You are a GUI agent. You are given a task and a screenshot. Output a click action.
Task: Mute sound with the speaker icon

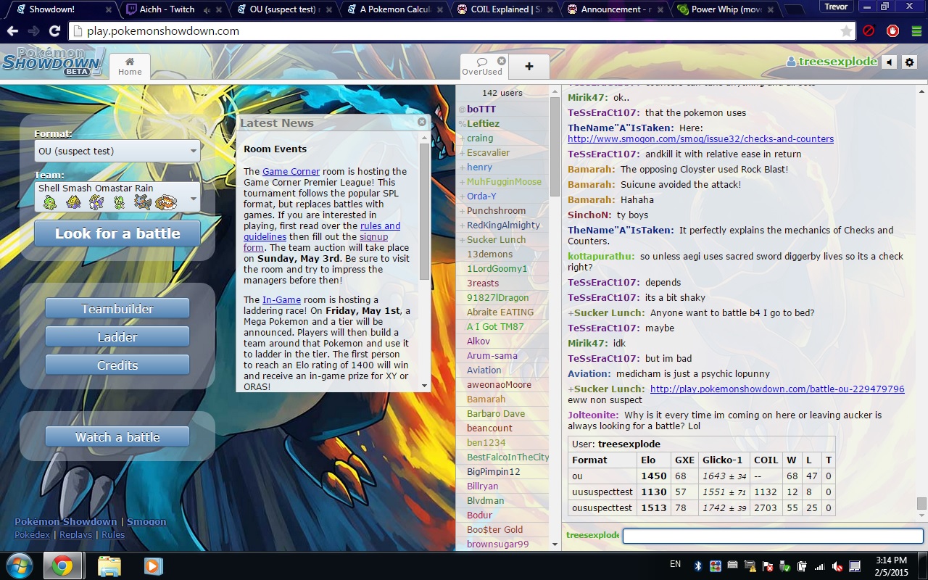tap(889, 62)
